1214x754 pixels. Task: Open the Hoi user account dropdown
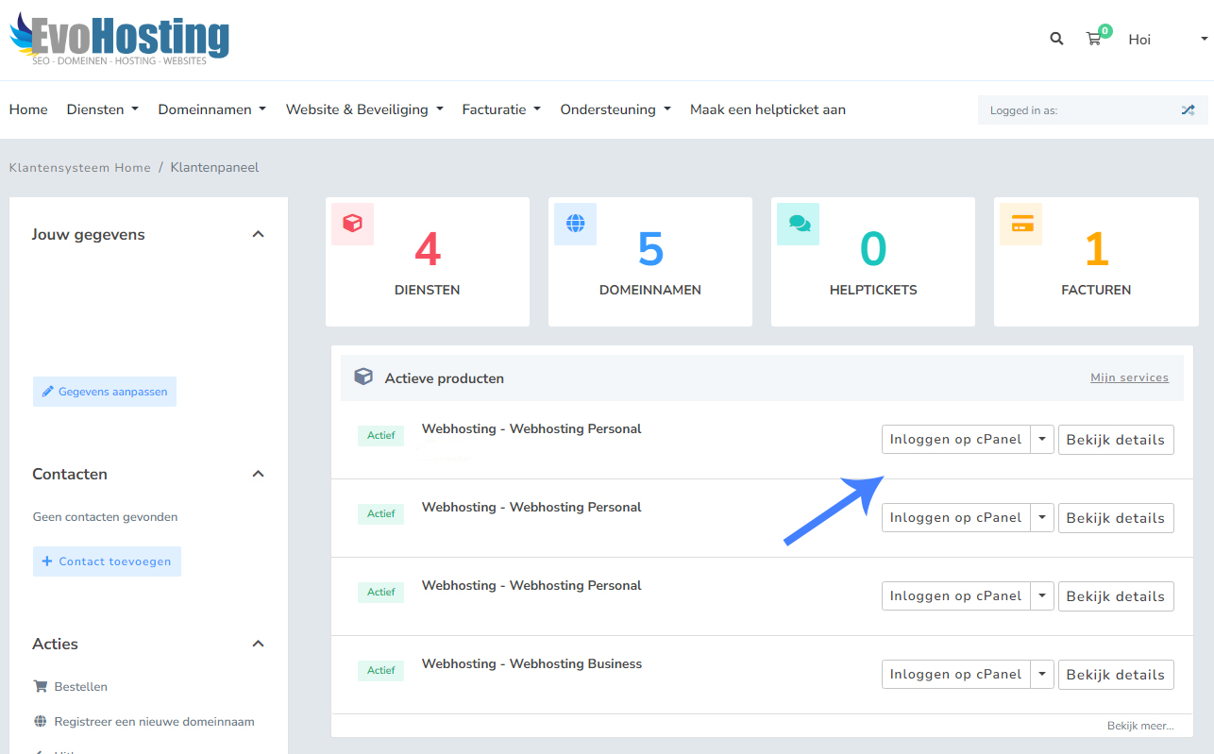coord(1168,39)
